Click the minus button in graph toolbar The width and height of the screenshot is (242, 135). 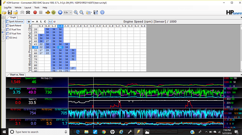pos(33,22)
